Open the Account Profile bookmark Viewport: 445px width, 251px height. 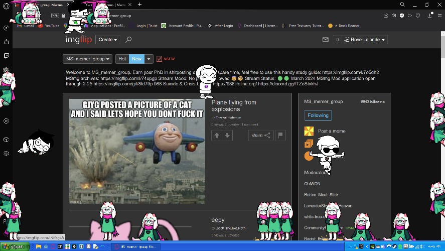(x=182, y=26)
